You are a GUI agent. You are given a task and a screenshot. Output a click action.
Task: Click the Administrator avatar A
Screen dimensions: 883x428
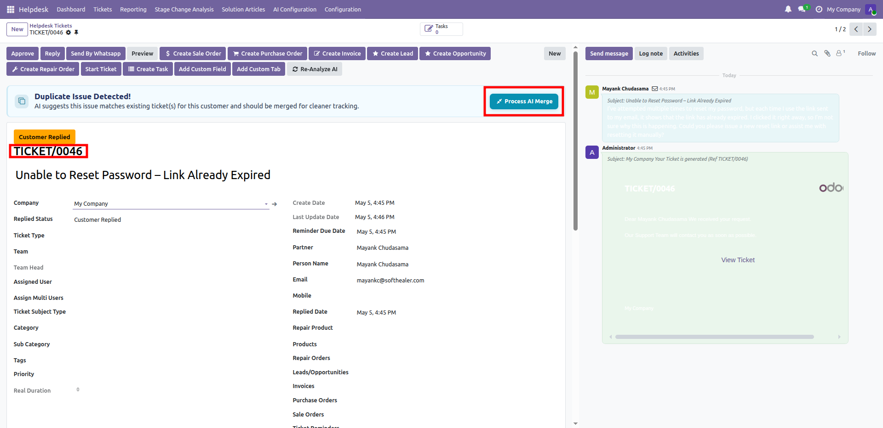592,152
